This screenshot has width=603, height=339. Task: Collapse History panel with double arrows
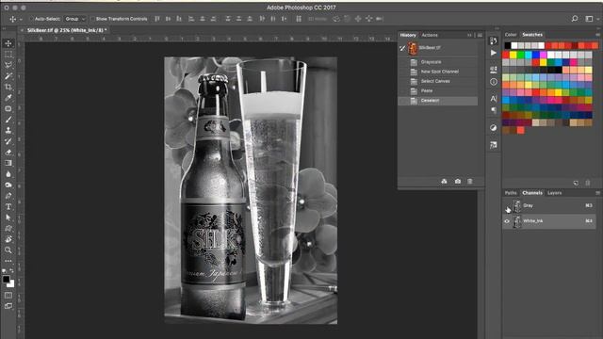(x=469, y=35)
